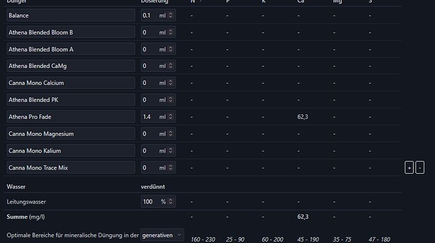Click the optimal N range 160 - 230
The height and width of the screenshot is (243, 435).
tap(203, 239)
